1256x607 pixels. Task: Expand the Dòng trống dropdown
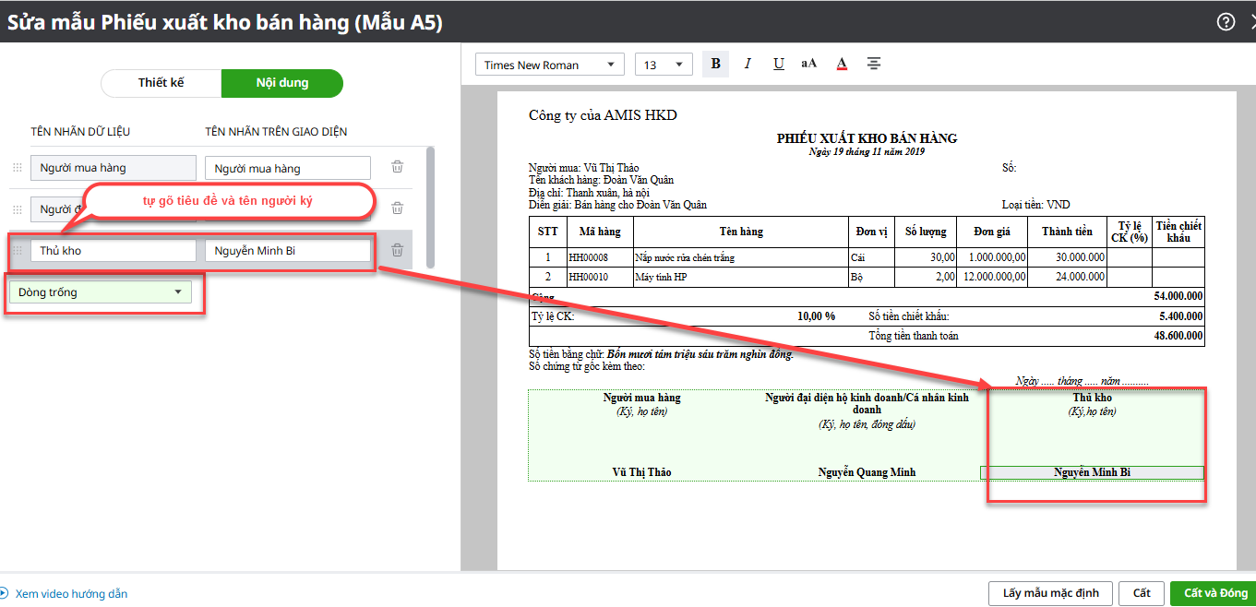tap(101, 292)
